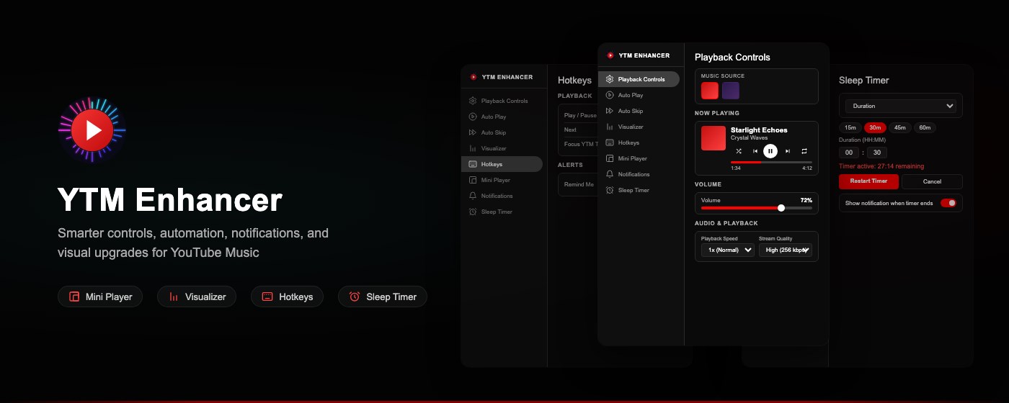Click the Remind Me alerts row

tap(578, 184)
